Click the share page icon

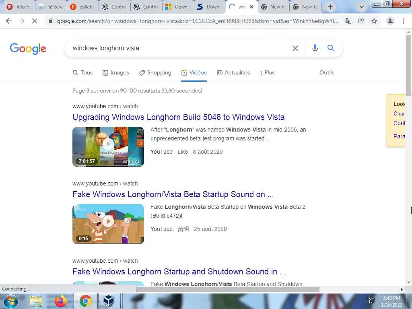(361, 21)
